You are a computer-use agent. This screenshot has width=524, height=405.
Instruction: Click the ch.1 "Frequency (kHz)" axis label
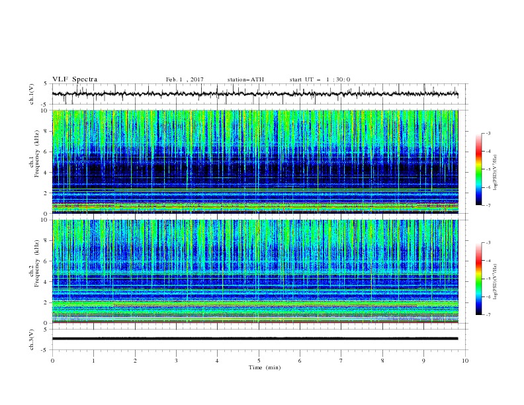(36, 154)
